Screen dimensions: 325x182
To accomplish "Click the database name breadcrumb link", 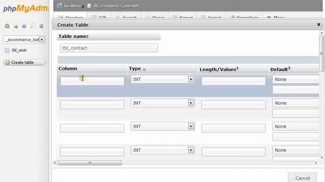I will (x=116, y=6).
